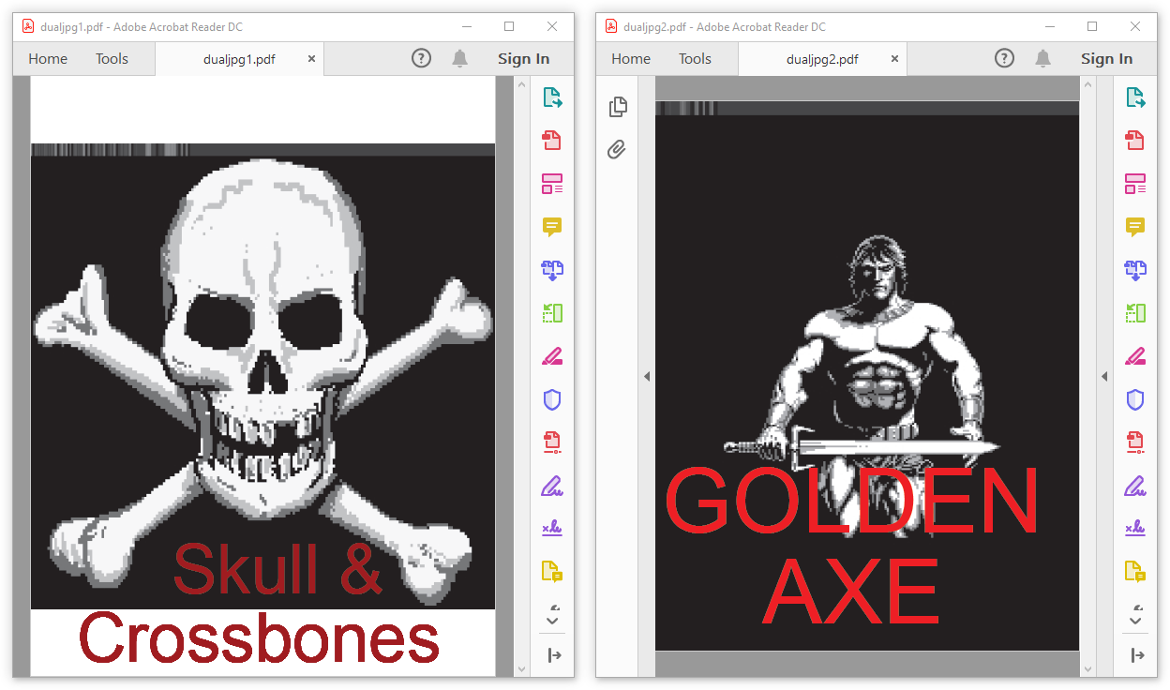The image size is (1170, 690).
Task: Toggle the tools pane collapsed in dualjpg2
Action: 1135,655
